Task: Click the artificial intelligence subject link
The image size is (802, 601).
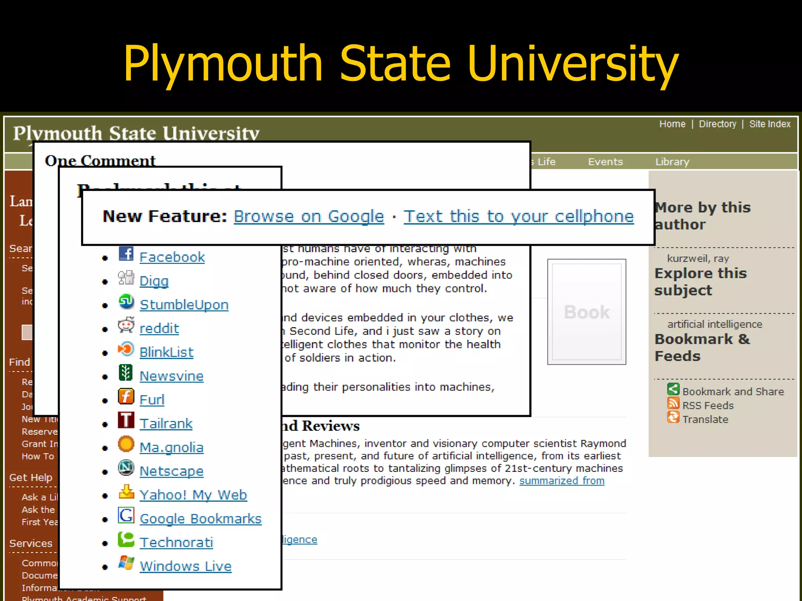Action: pos(715,324)
